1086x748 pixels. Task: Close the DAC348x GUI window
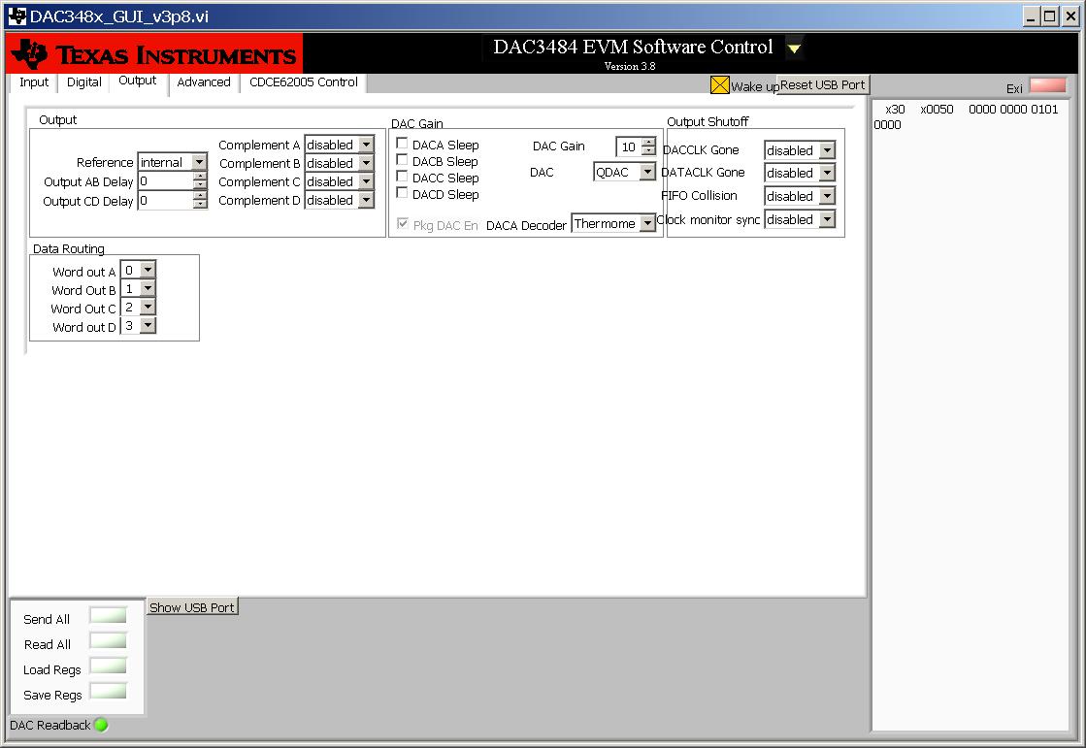(x=1070, y=16)
